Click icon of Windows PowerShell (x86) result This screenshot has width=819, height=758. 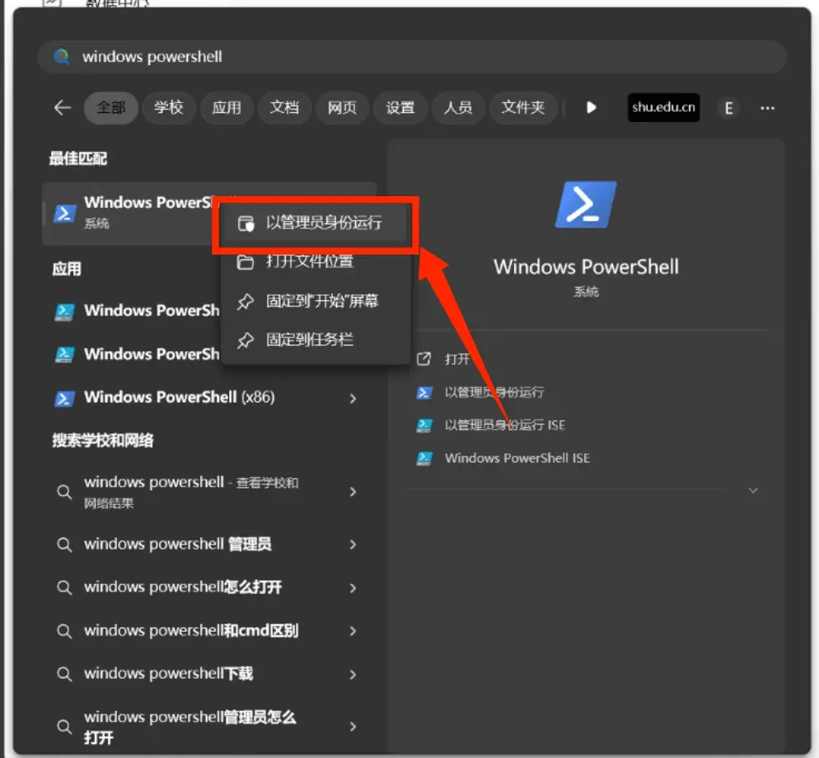(x=64, y=399)
